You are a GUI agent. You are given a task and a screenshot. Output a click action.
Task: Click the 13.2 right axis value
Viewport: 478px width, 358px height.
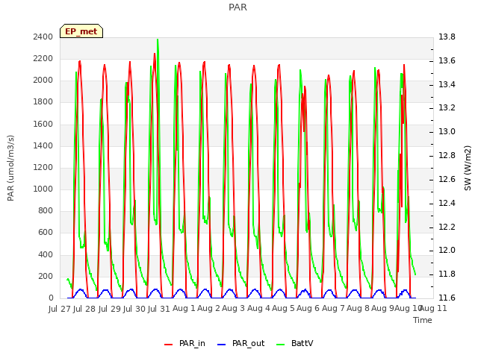447,107
